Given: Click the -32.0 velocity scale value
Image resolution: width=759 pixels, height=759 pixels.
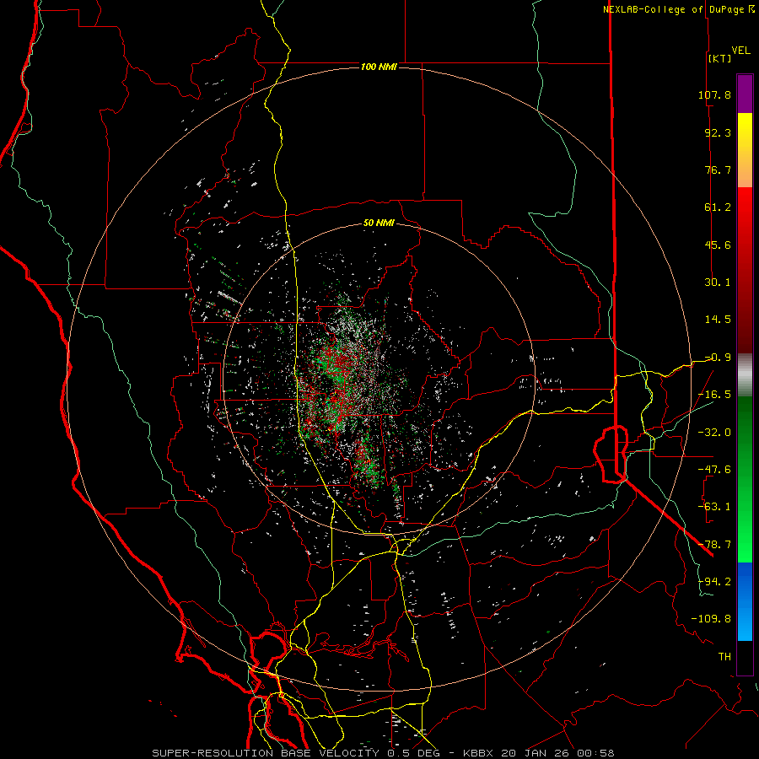Looking at the screenshot, I should (x=714, y=433).
